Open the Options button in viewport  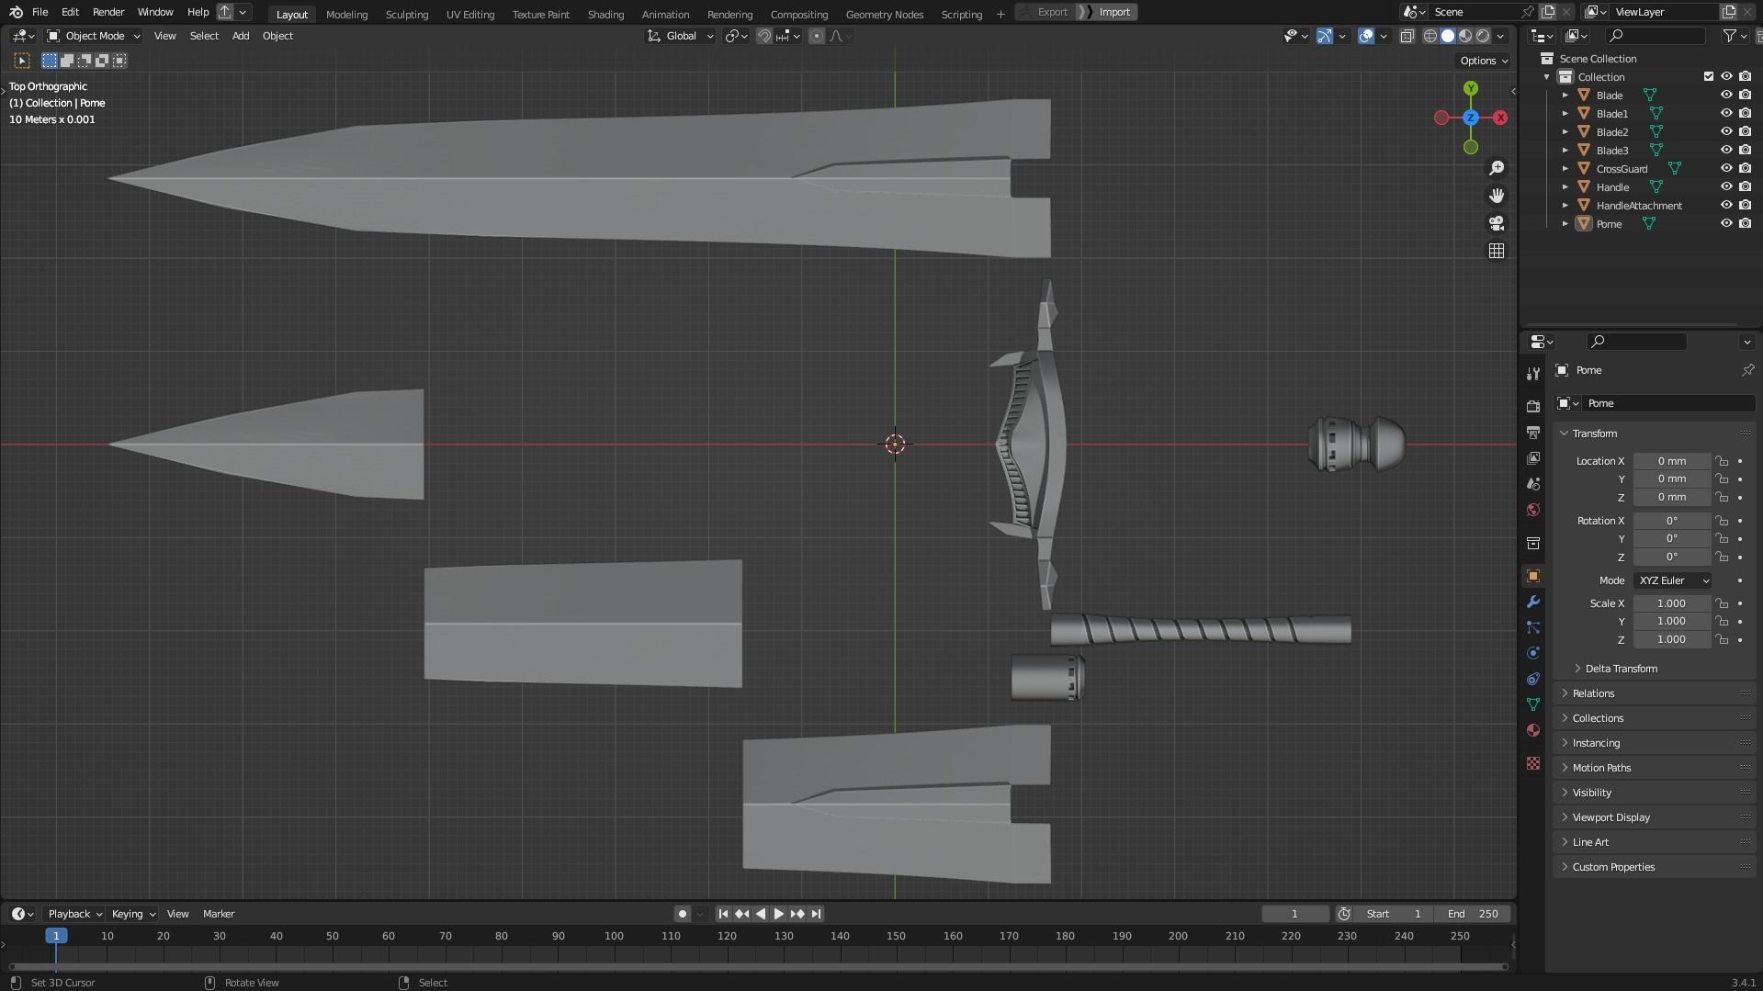pyautogui.click(x=1484, y=61)
